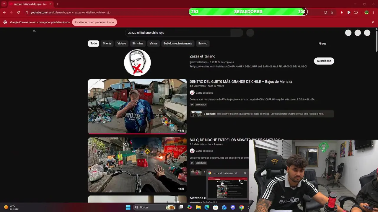Image resolution: width=378 pixels, height=212 pixels.
Task: Select the Vistos filter chip
Action: coord(154,43)
